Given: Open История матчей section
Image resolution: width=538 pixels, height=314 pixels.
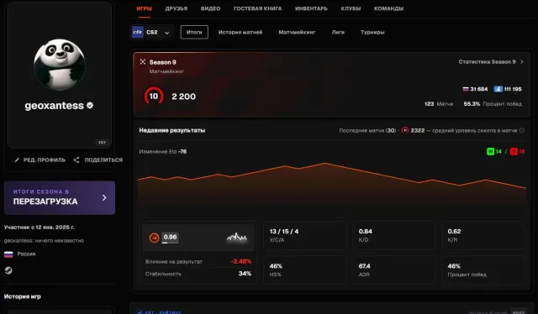Looking at the screenshot, I should 240,32.
